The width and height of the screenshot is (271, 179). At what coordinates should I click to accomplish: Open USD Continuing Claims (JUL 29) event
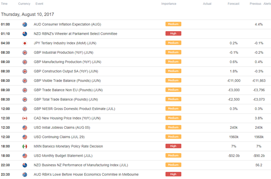click(x=59, y=137)
